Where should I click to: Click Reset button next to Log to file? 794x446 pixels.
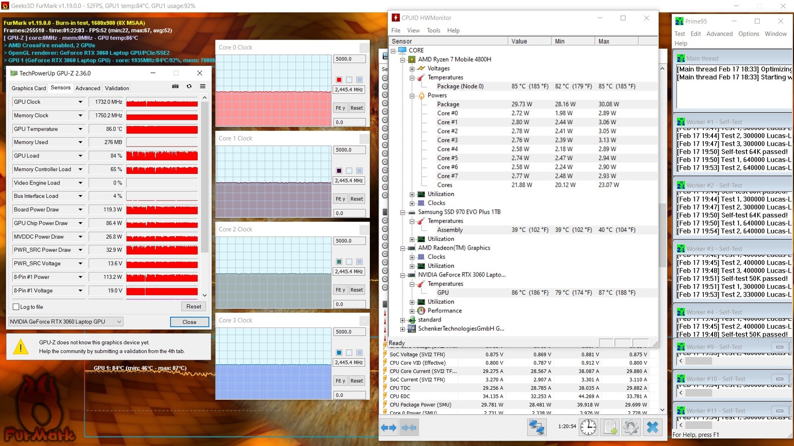click(x=194, y=307)
